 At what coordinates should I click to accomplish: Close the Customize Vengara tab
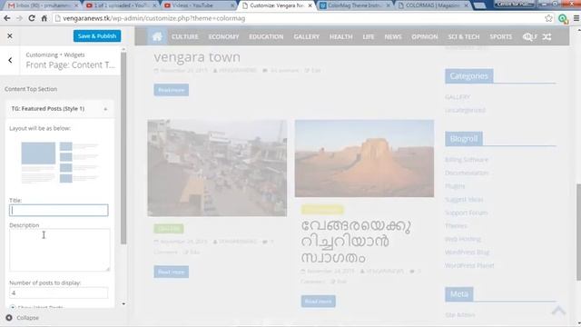310,5
